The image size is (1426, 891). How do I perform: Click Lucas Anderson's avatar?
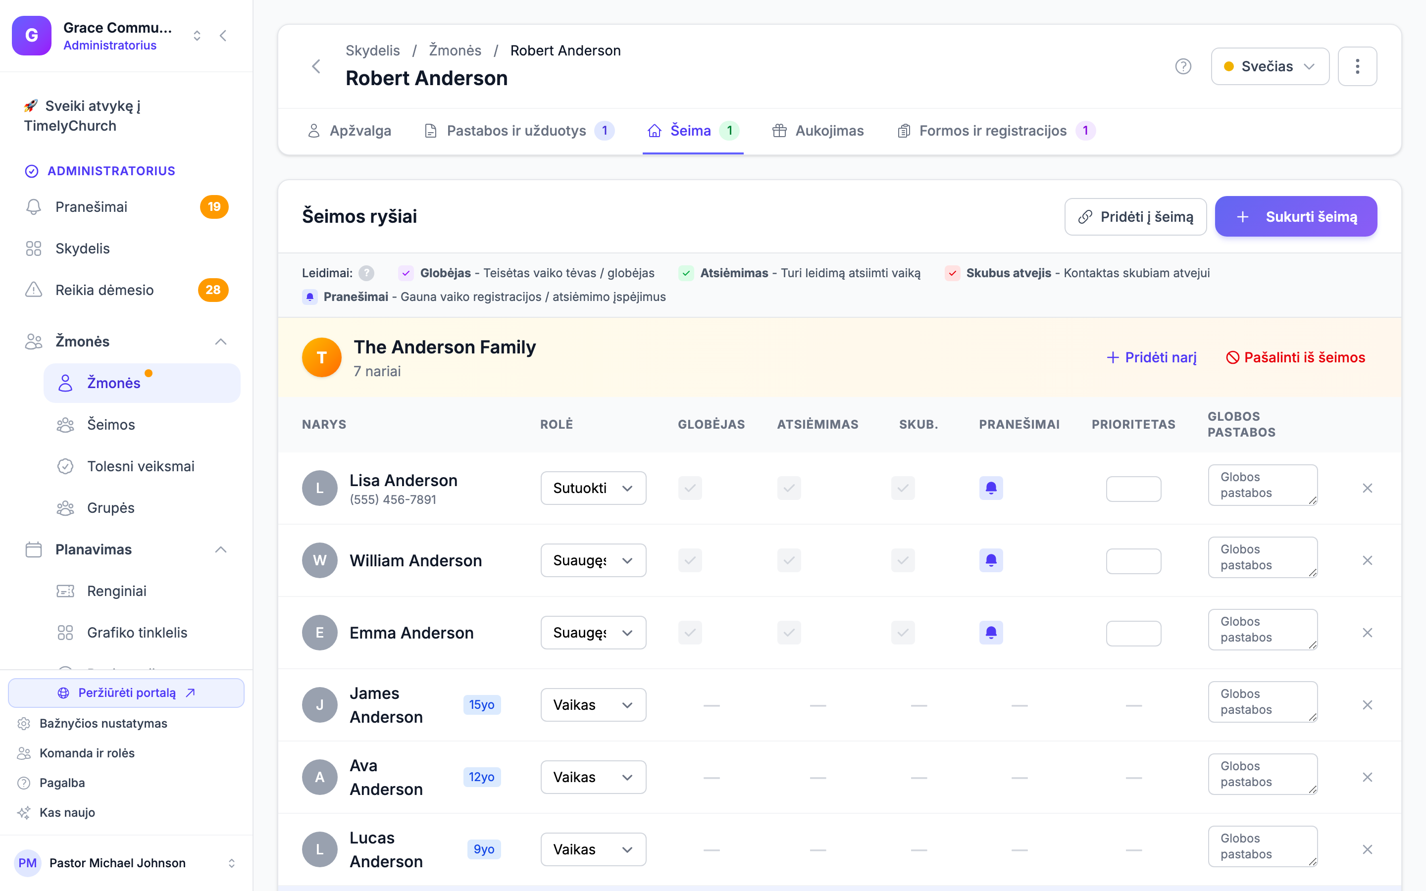pyautogui.click(x=320, y=850)
